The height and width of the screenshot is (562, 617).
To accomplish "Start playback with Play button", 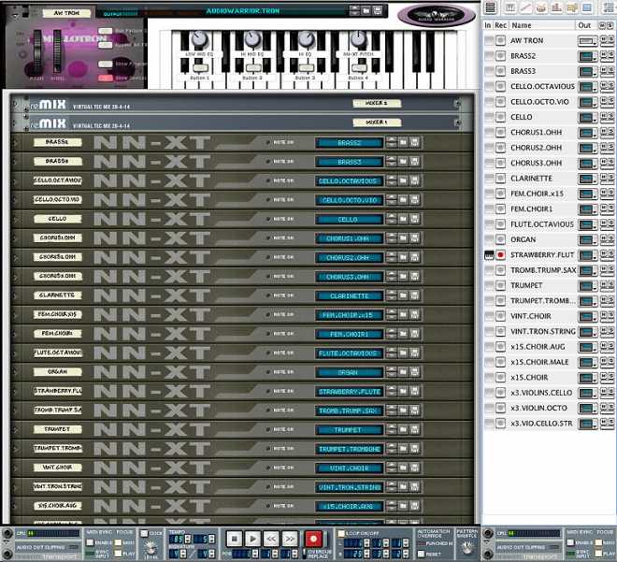I will 252,539.
